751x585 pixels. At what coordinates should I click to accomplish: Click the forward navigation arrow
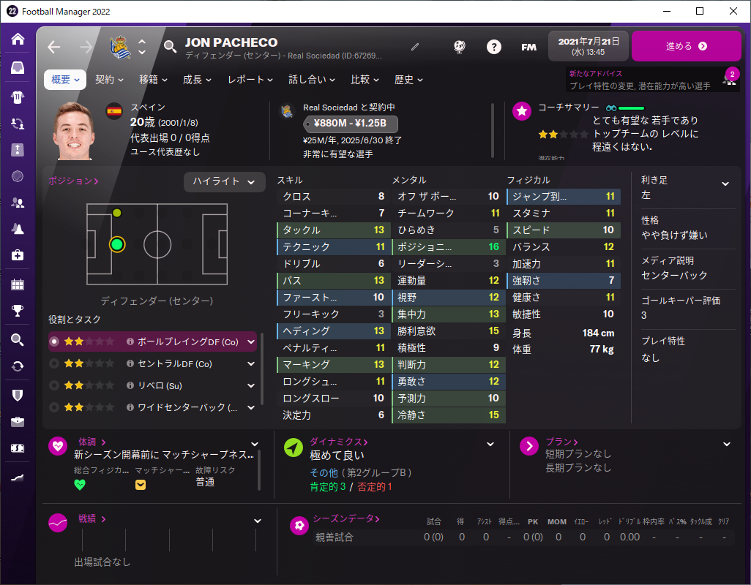pos(86,47)
